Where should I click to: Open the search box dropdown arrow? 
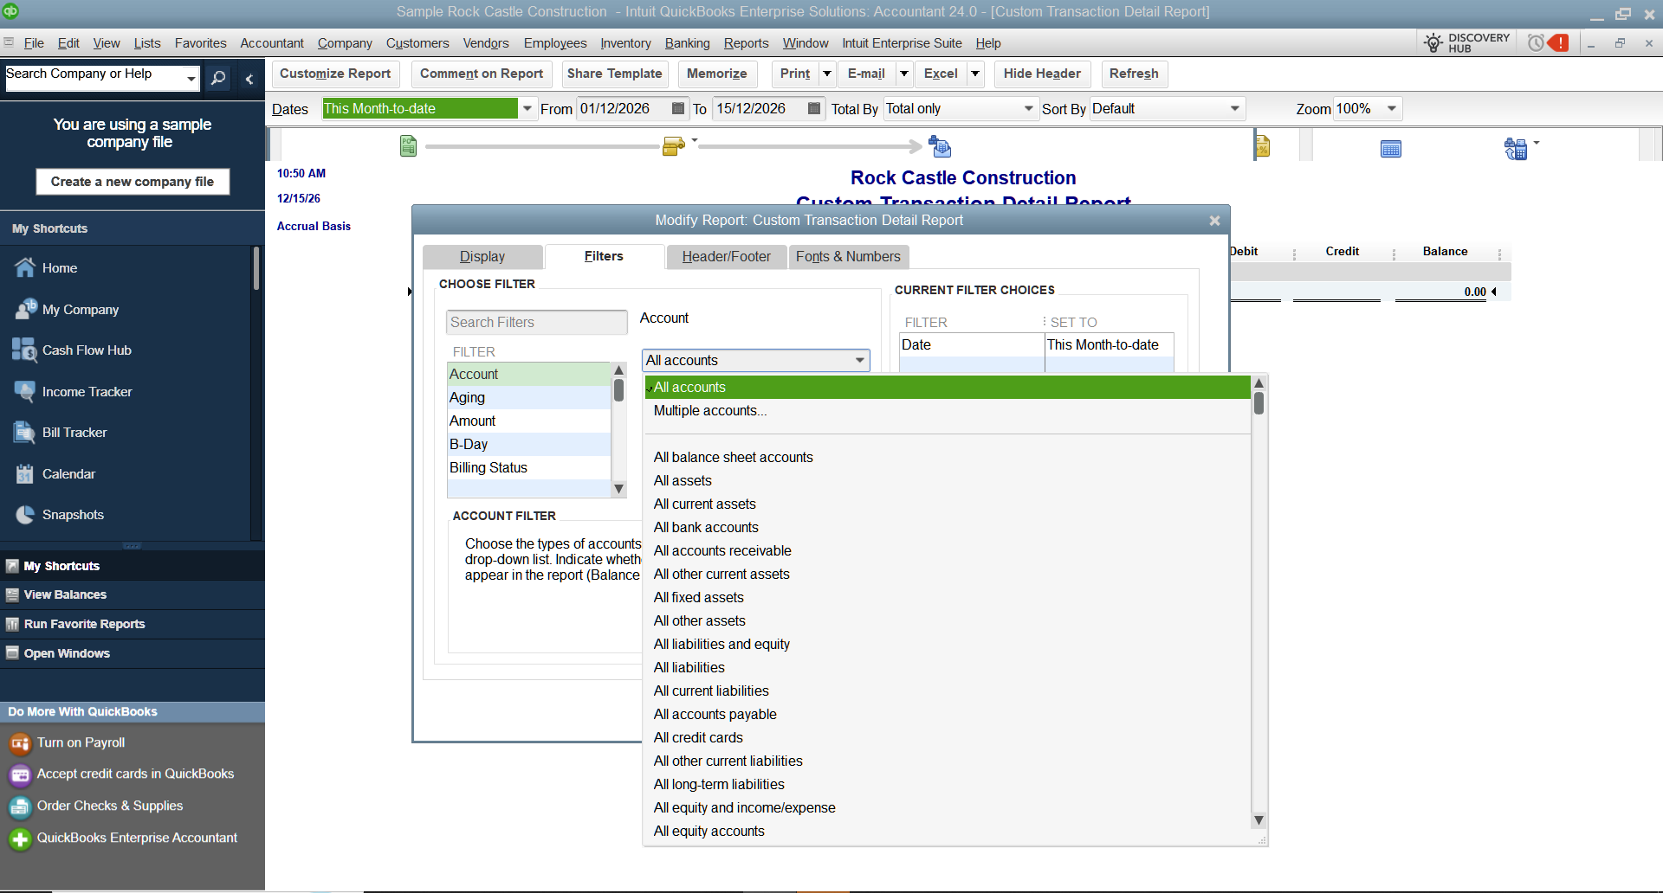click(191, 79)
